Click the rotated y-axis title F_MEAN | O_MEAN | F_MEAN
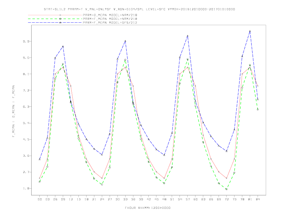 pyautogui.click(x=13, y=111)
